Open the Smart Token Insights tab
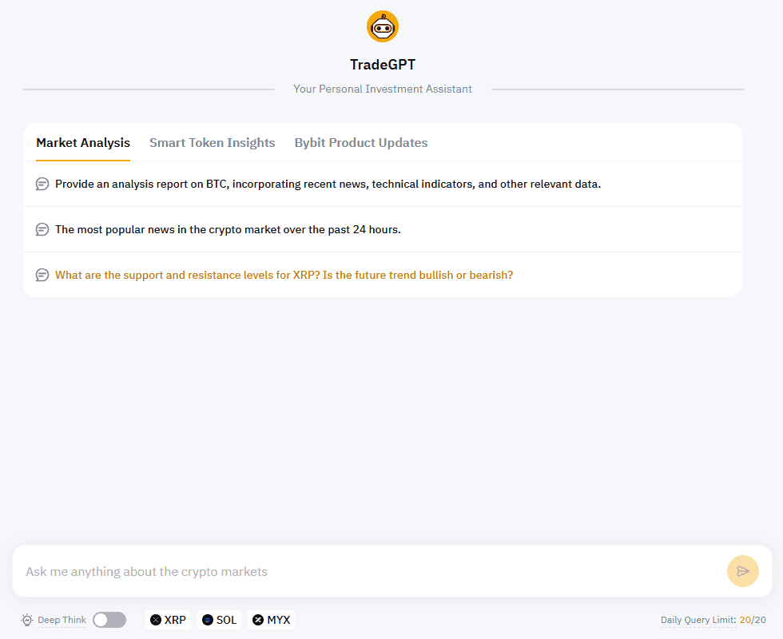Image resolution: width=783 pixels, height=639 pixels. click(x=213, y=143)
